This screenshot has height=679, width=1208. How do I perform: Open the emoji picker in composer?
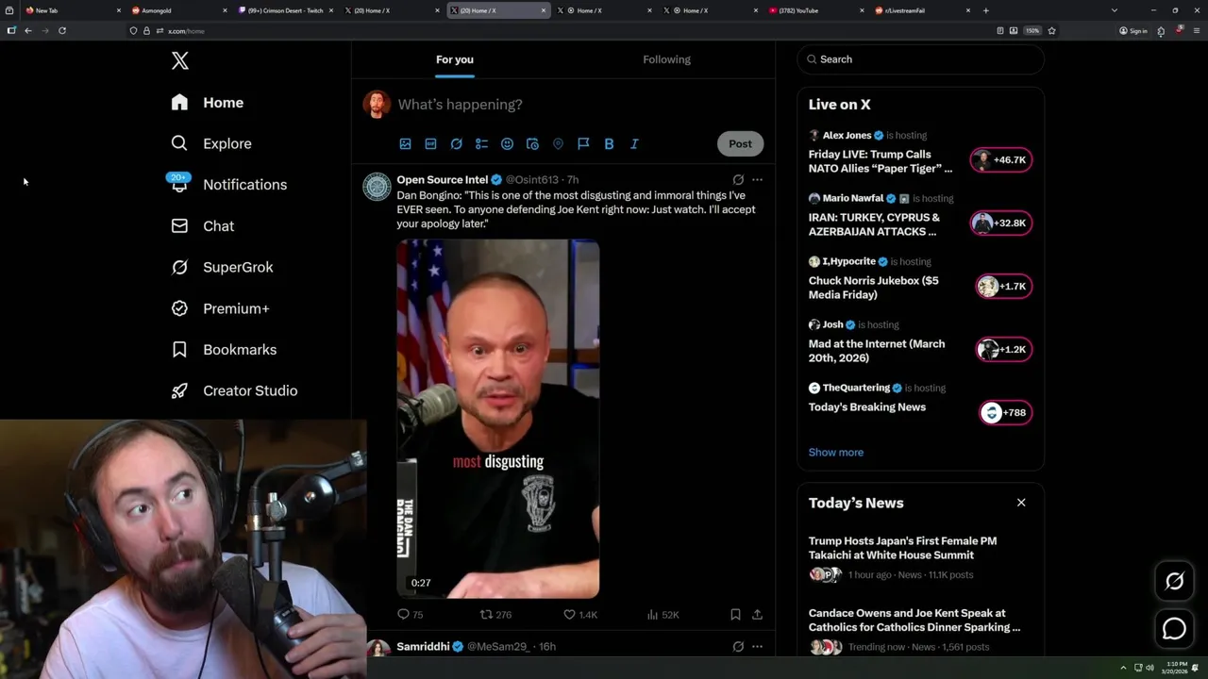point(507,144)
